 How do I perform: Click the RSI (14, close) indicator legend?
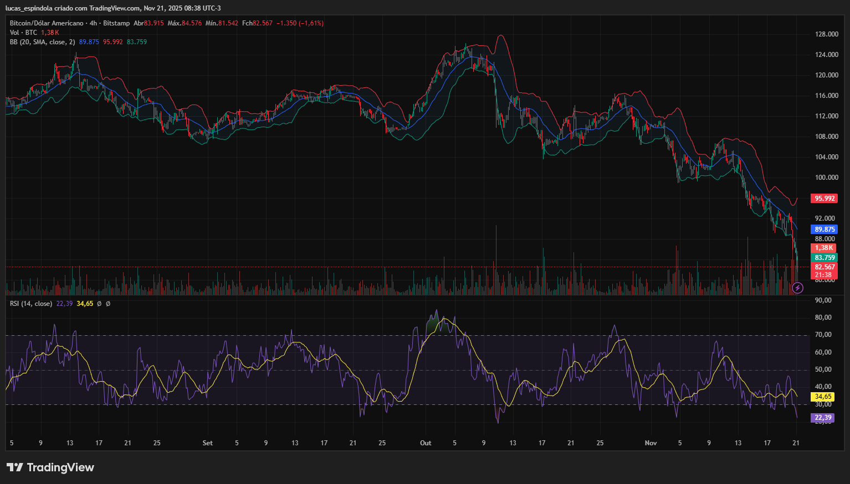click(x=31, y=304)
